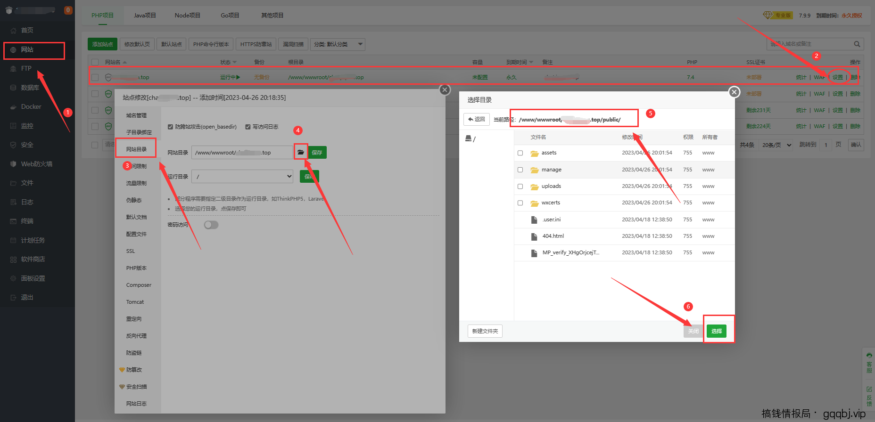The image size is (875, 422).
Task: Click the domain search input field
Action: coord(810,44)
